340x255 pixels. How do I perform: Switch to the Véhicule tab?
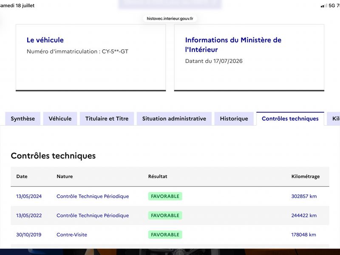point(60,119)
